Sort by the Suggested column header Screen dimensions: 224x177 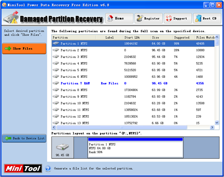point(184,37)
